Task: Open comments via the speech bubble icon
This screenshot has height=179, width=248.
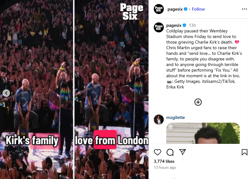Action: coord(170,152)
